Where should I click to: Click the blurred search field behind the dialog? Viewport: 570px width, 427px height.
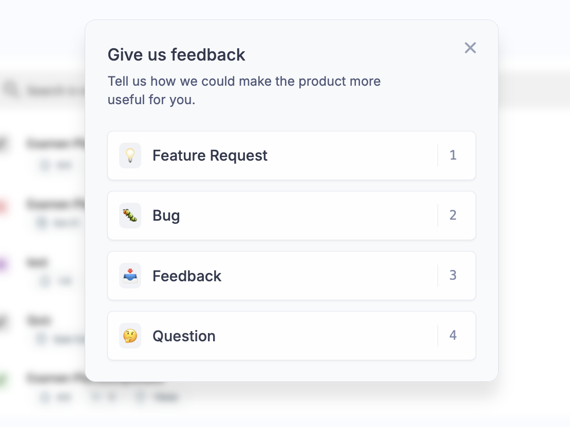(x=51, y=91)
